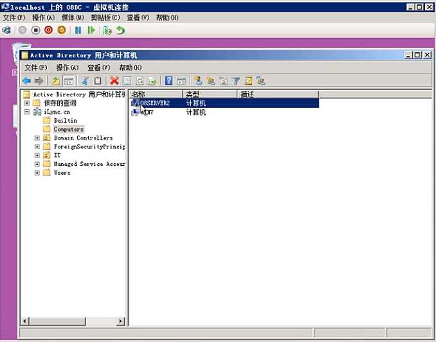Toggle the console tree pane icon
436x342 pixels.
pos(69,81)
